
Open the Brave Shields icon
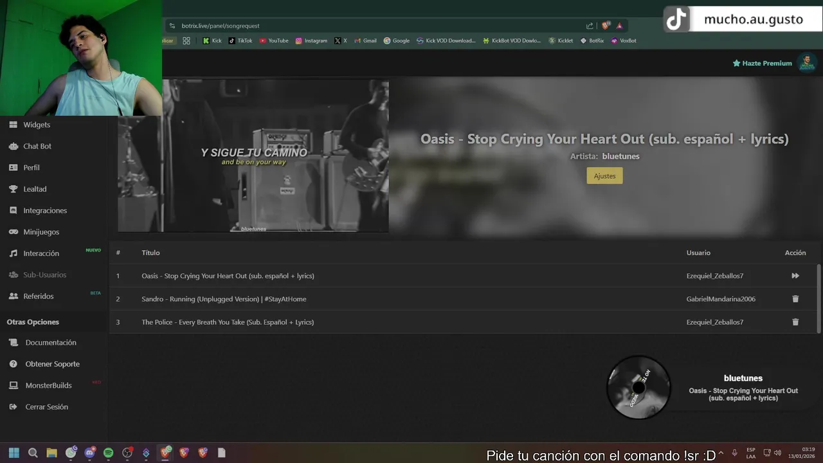pyautogui.click(x=606, y=26)
